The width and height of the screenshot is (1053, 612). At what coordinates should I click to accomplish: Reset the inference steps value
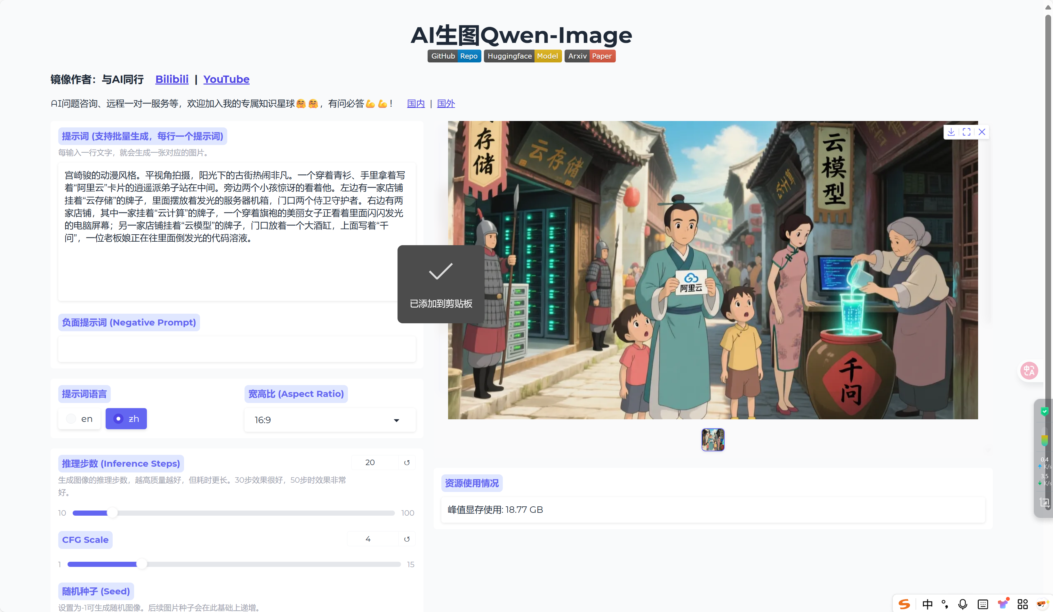click(x=407, y=463)
